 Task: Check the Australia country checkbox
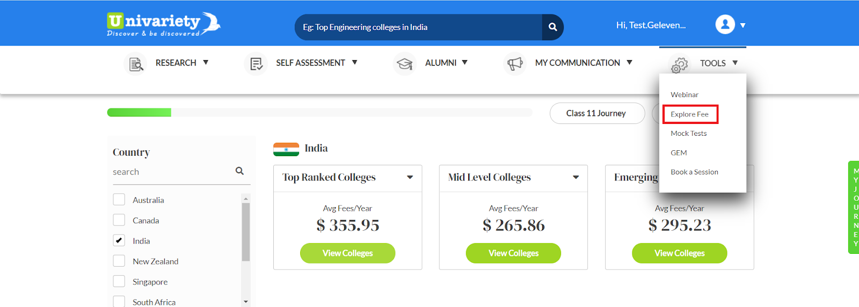(119, 200)
